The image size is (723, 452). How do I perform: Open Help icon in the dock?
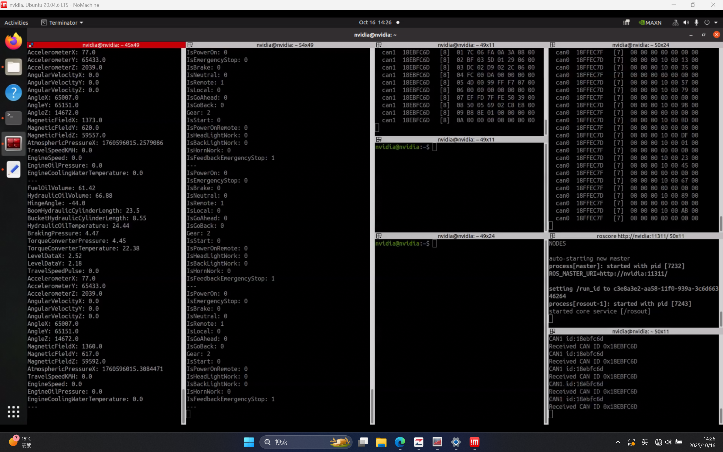tap(14, 92)
